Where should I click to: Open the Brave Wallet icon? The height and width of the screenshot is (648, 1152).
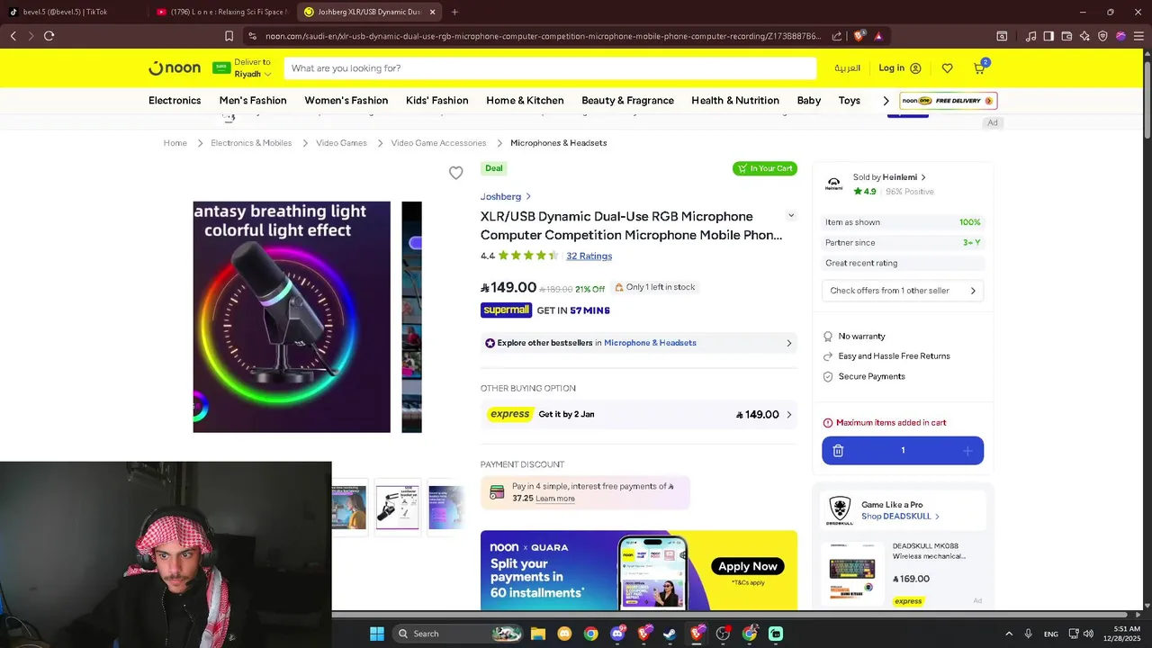click(x=1066, y=36)
